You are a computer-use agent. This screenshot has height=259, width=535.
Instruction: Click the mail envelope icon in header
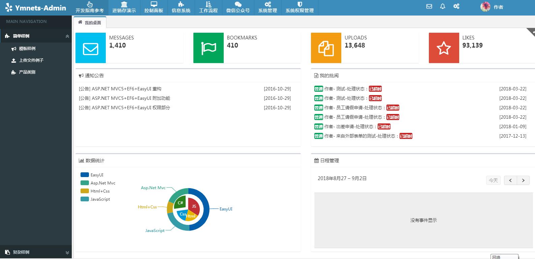(429, 6)
